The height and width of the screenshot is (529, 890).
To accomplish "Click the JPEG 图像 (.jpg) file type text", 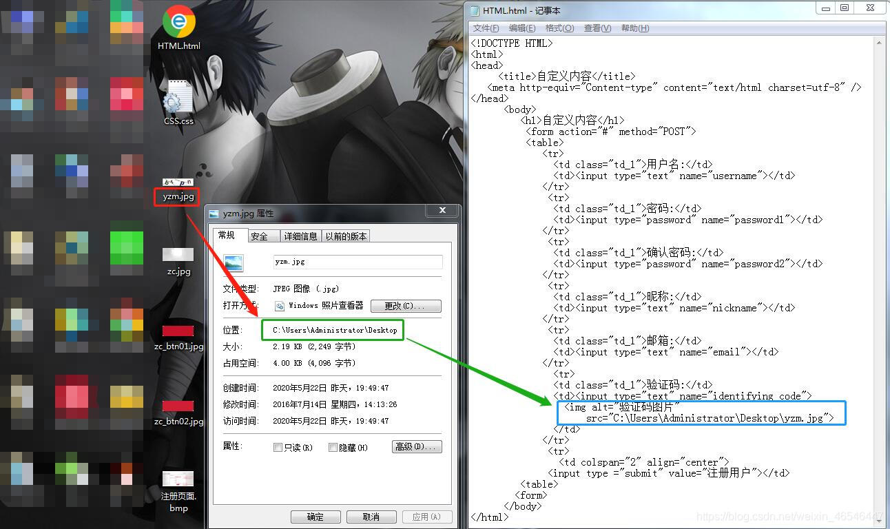I will (306, 289).
